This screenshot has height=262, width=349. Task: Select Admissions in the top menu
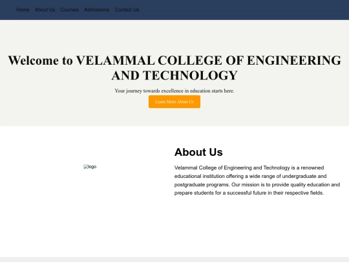click(x=96, y=10)
